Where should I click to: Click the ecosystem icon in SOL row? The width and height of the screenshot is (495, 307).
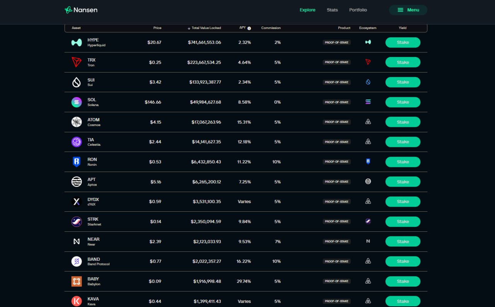pyautogui.click(x=368, y=102)
